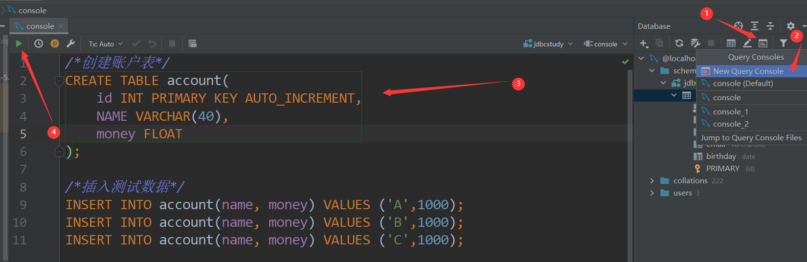Run the SQL with the green Execute button
Image resolution: width=807 pixels, height=262 pixels.
19,44
